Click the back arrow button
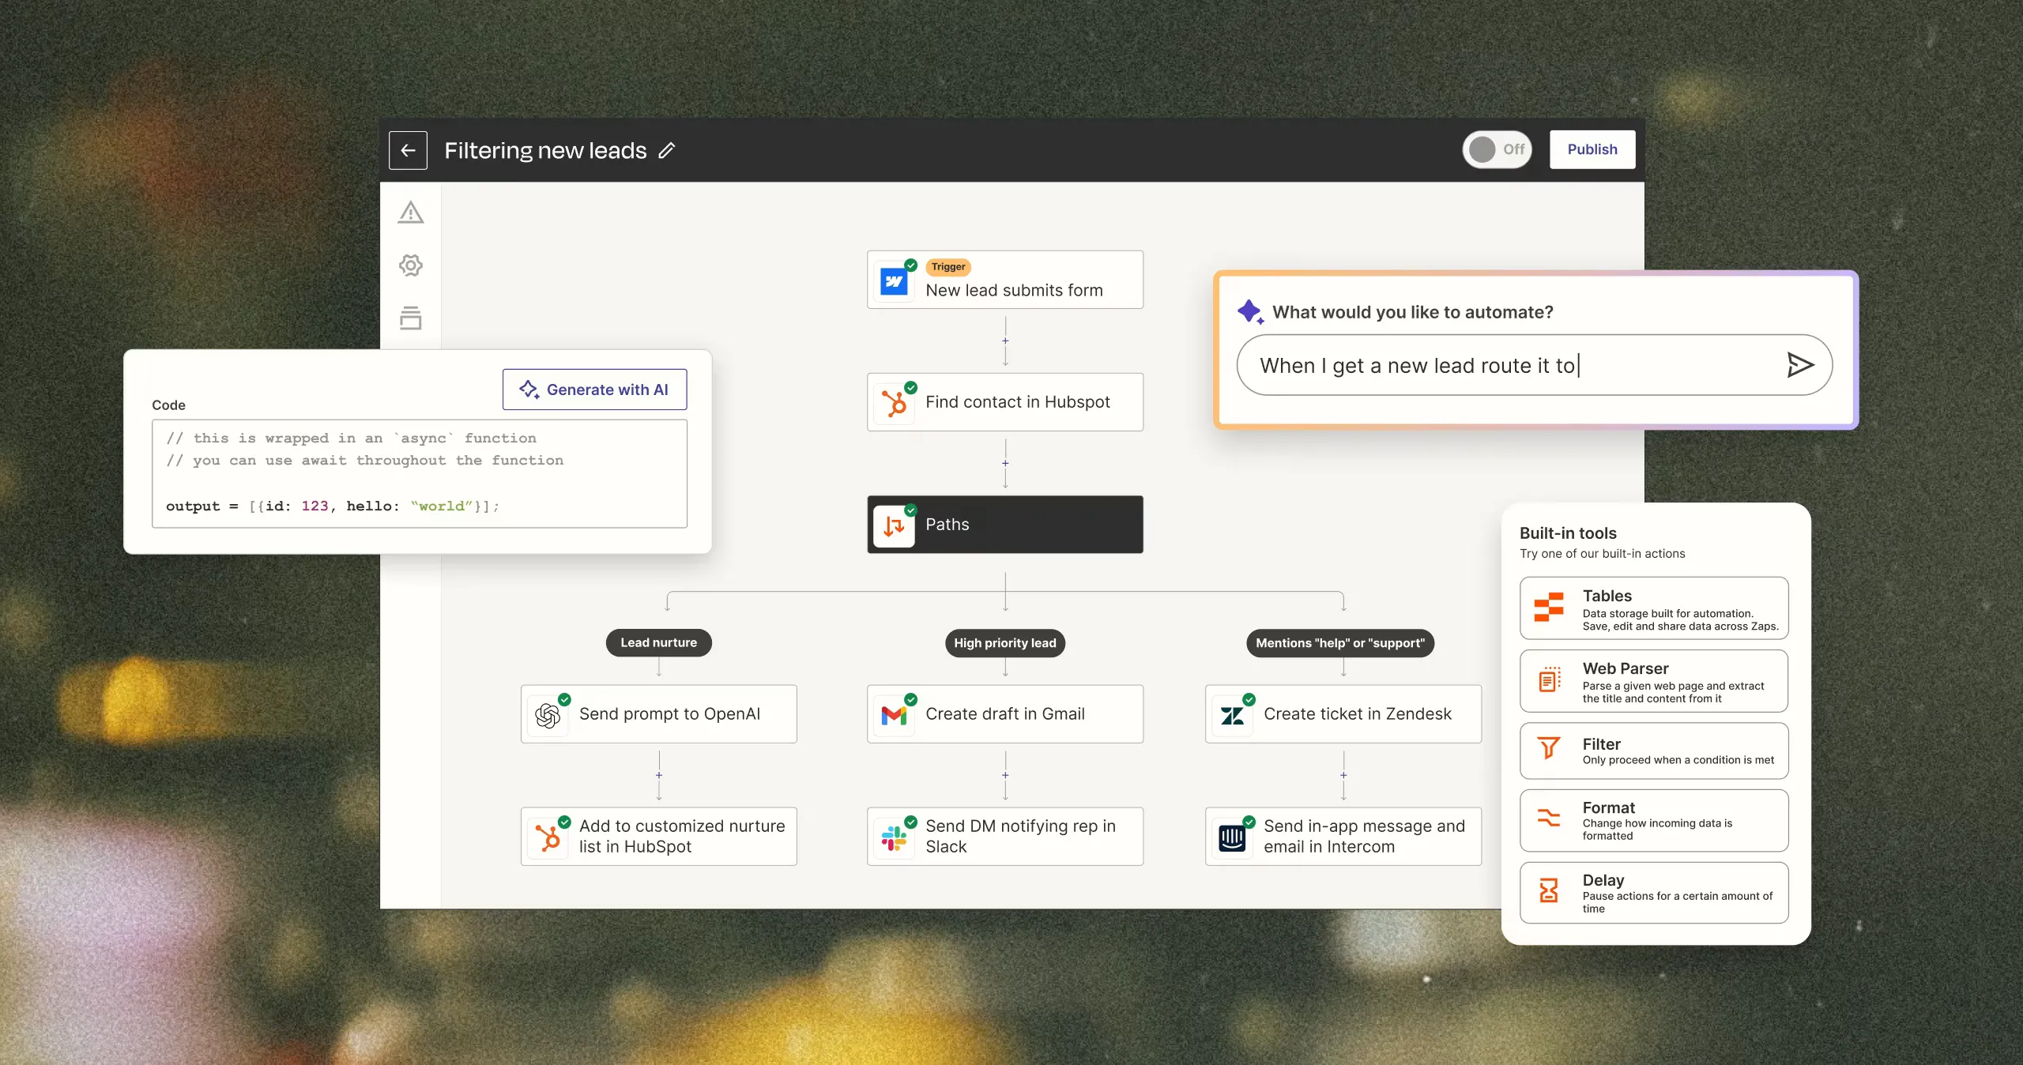 coord(408,150)
